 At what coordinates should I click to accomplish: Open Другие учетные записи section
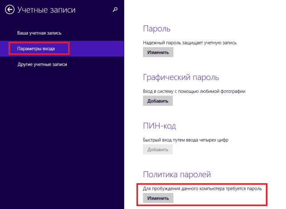(x=42, y=64)
